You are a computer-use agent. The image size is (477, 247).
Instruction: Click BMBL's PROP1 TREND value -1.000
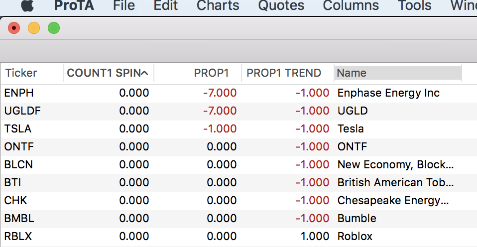(312, 219)
